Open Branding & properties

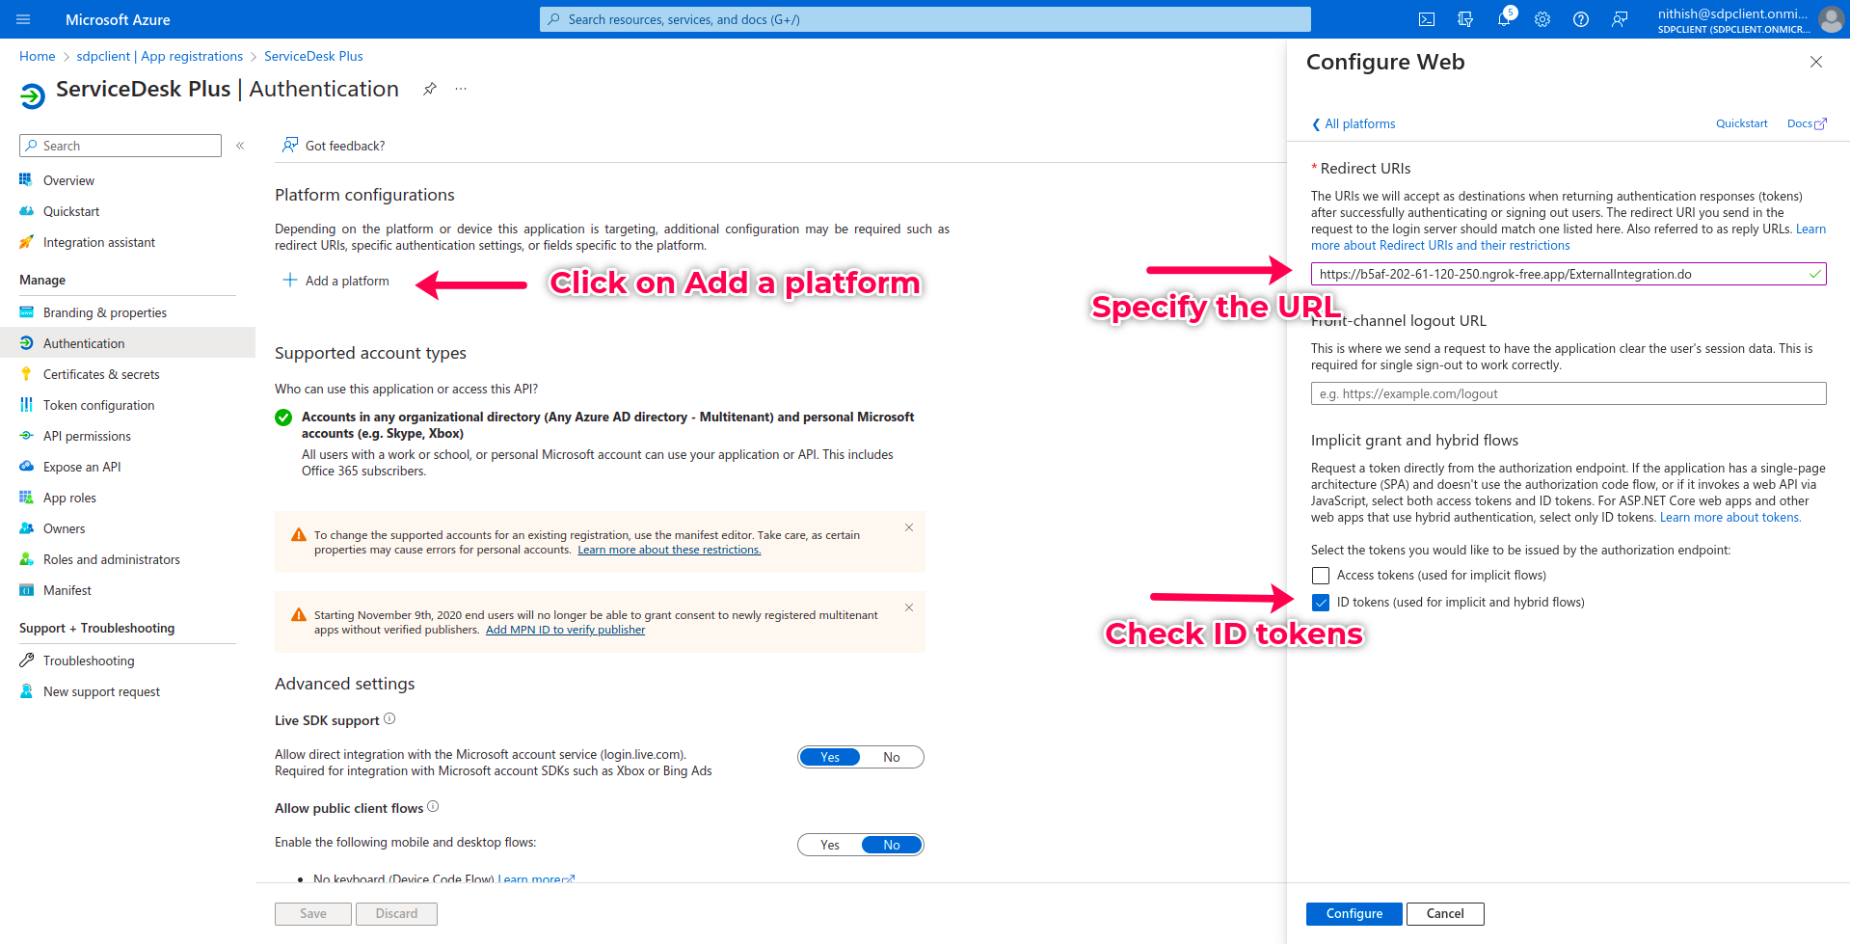click(x=105, y=312)
